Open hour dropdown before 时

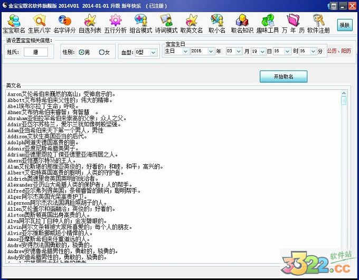click(x=287, y=51)
